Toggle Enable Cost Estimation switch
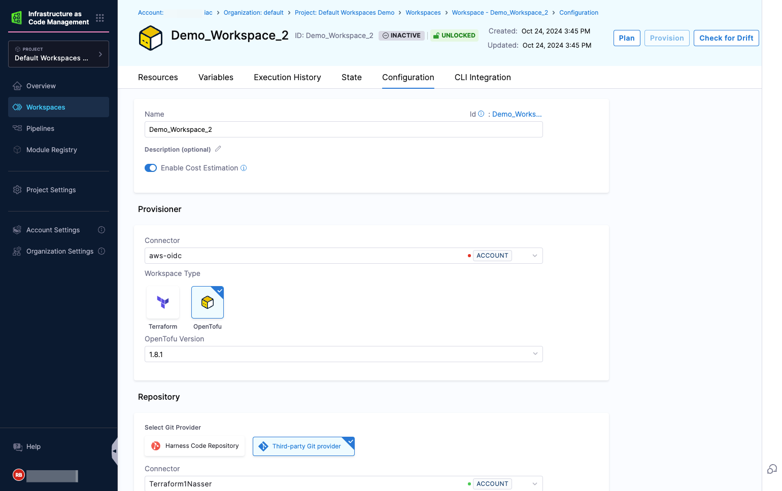This screenshot has height=491, width=782. point(151,168)
